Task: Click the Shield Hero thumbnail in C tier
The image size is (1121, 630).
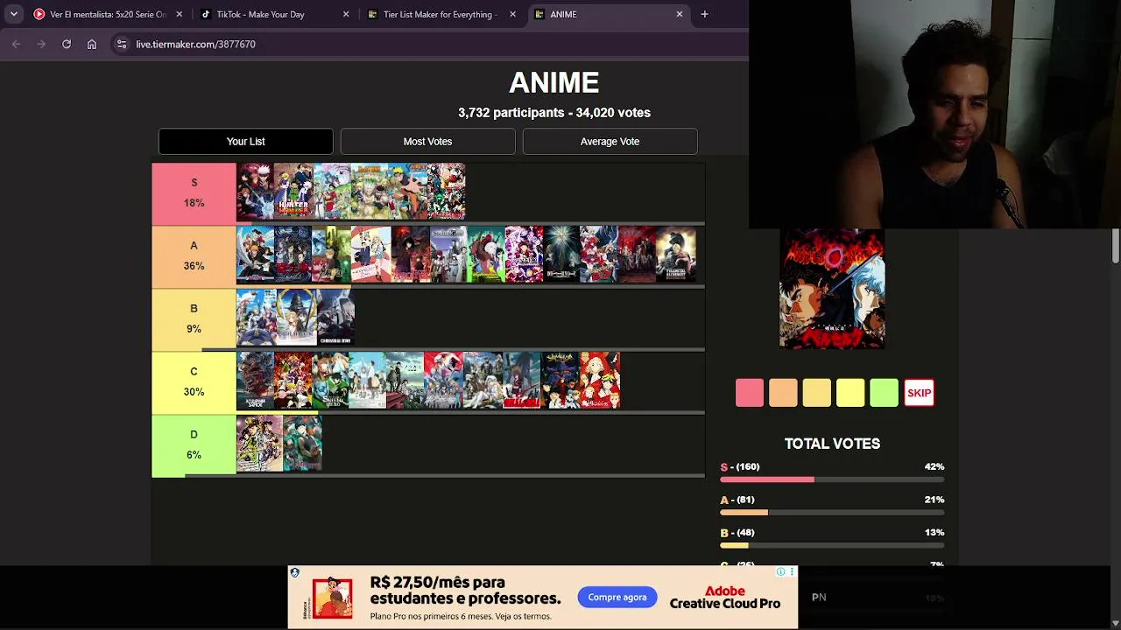Action: (332, 380)
